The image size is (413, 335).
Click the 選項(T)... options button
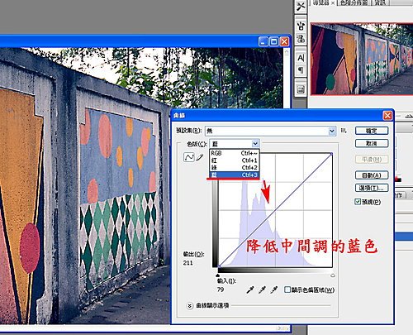click(372, 188)
